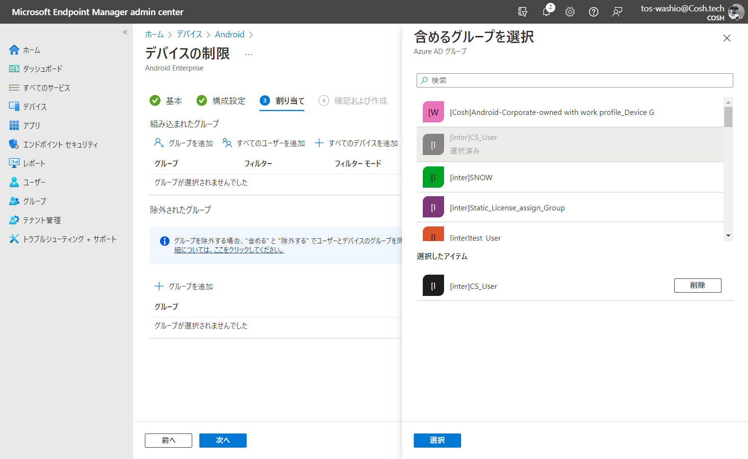Image resolution: width=748 pixels, height=459 pixels.
Task: Click すべてのデバイスを追加
Action: tap(356, 143)
